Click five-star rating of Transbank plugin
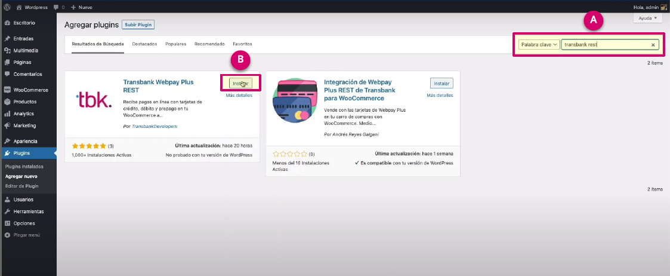670x276 pixels. pos(89,146)
